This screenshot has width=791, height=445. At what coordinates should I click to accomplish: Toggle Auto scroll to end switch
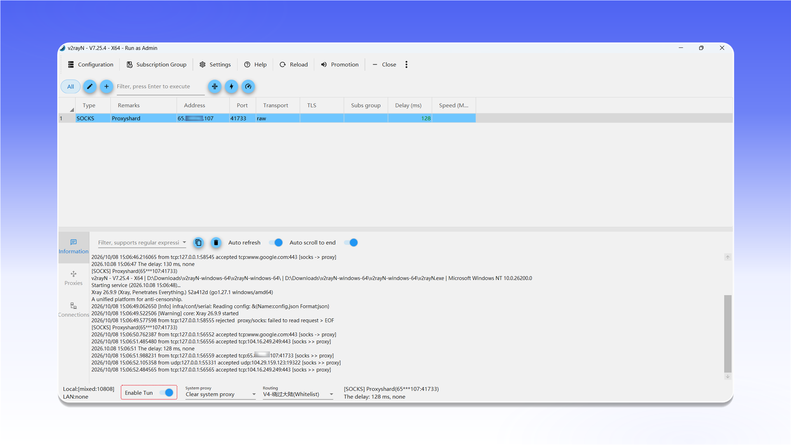[351, 243]
